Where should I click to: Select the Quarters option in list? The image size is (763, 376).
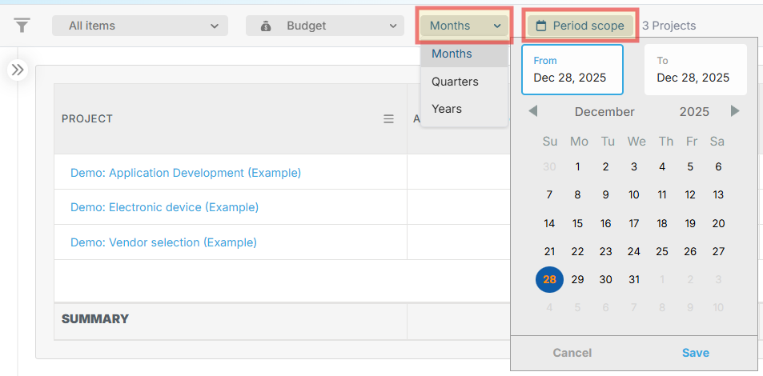[464, 82]
